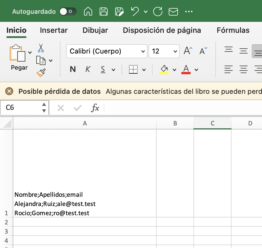Click the Save floppy disk icon
The image size is (262, 248).
104,12
